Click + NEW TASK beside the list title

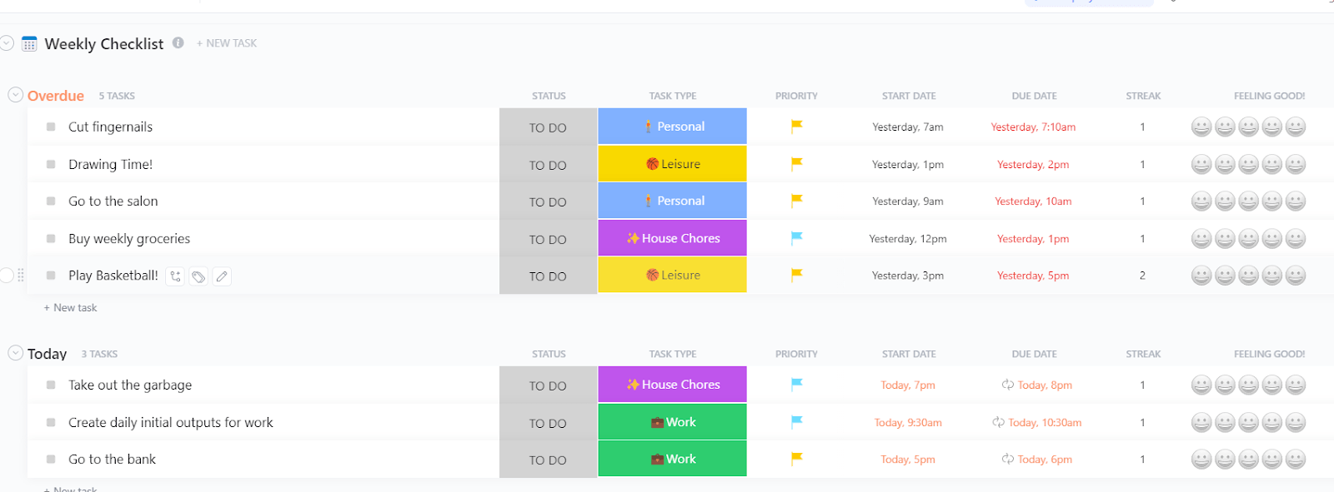tap(227, 43)
